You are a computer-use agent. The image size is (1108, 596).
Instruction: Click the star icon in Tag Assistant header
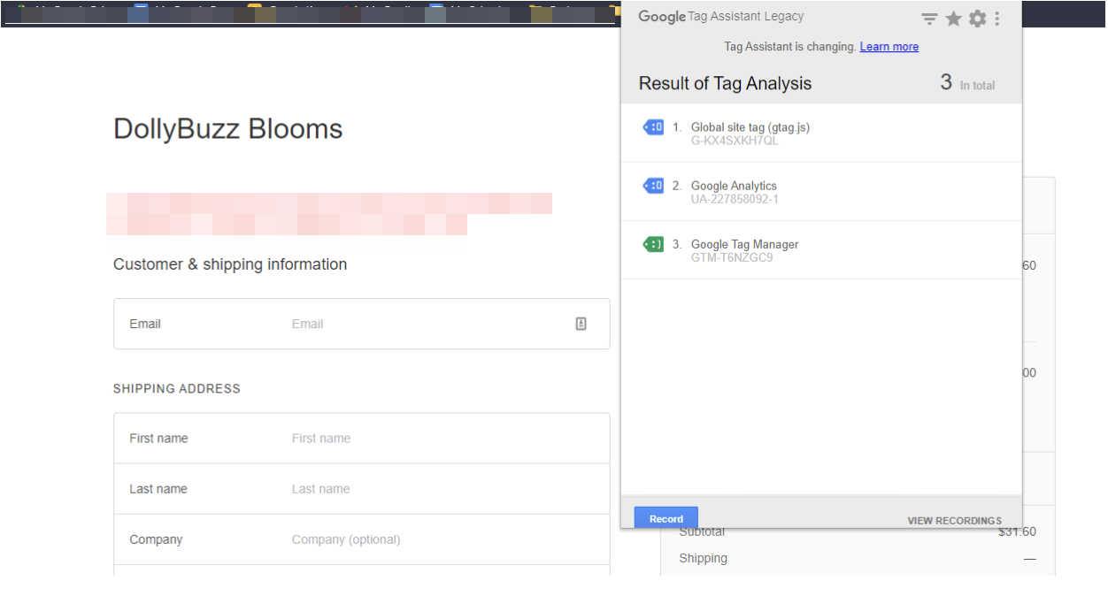coord(953,19)
